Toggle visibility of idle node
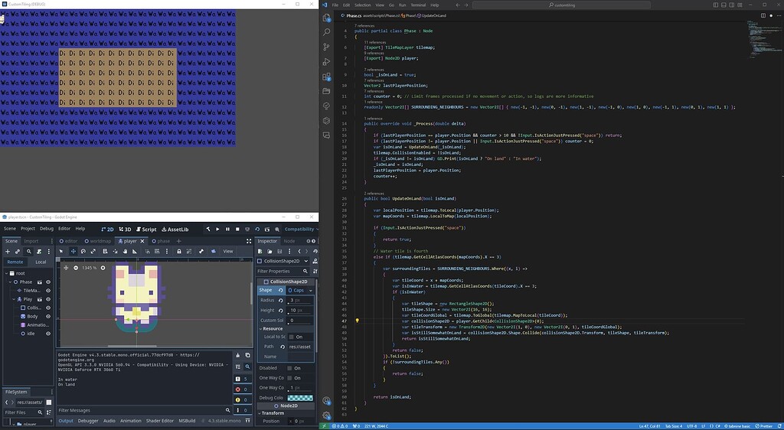 coord(48,333)
